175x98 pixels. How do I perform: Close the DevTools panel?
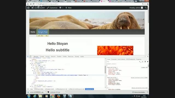(148, 56)
